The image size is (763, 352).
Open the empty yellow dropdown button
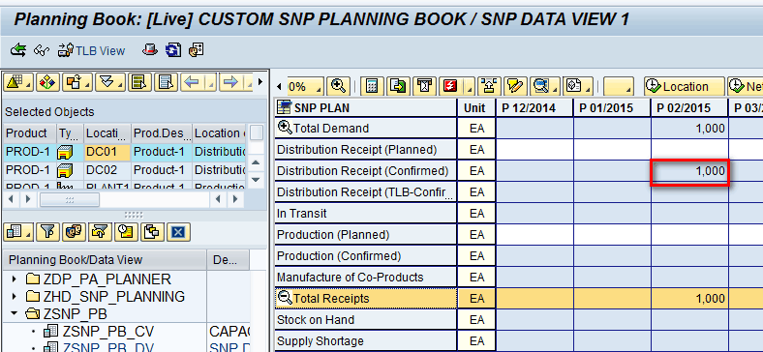point(619,86)
